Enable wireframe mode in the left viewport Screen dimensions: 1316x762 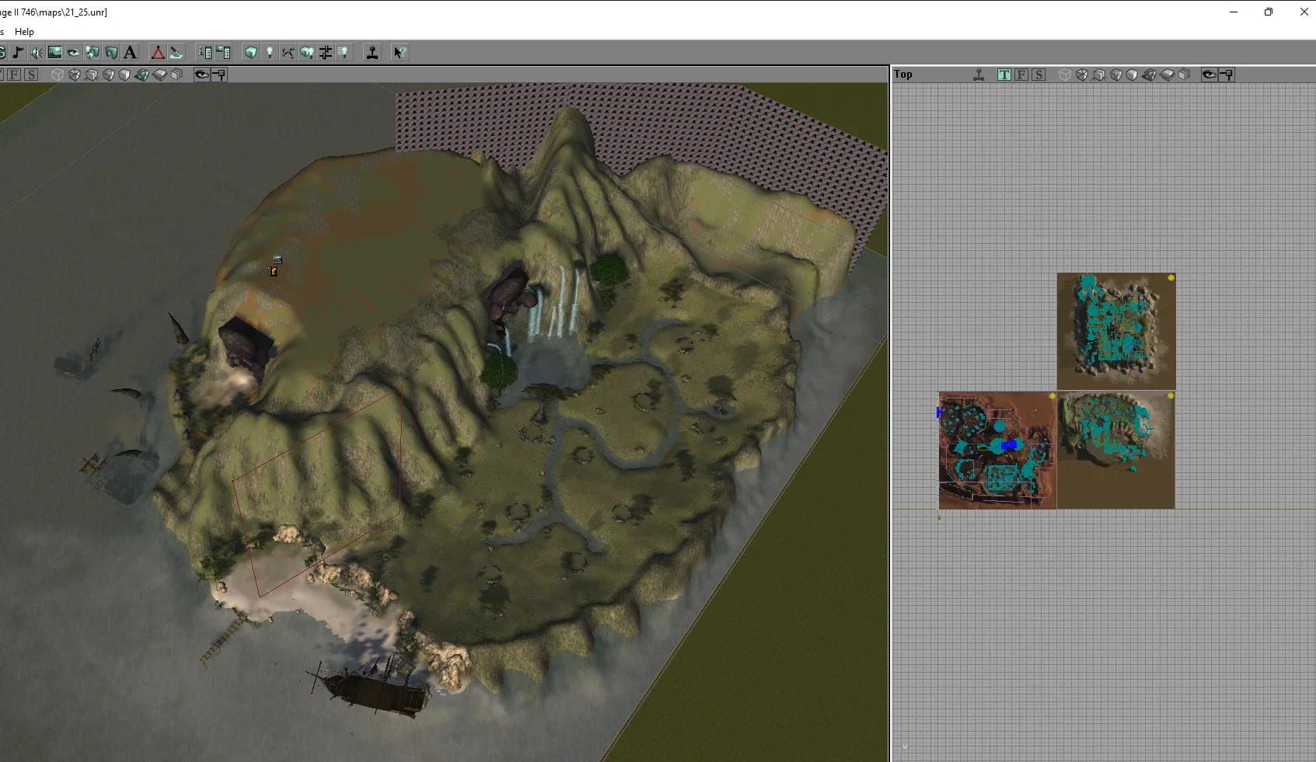tap(58, 75)
